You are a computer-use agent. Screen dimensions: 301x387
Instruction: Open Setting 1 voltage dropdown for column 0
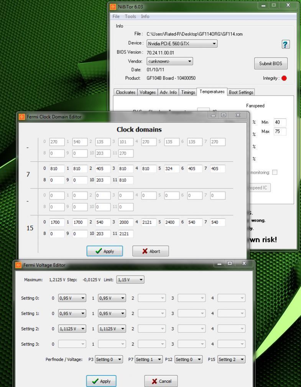point(72,313)
